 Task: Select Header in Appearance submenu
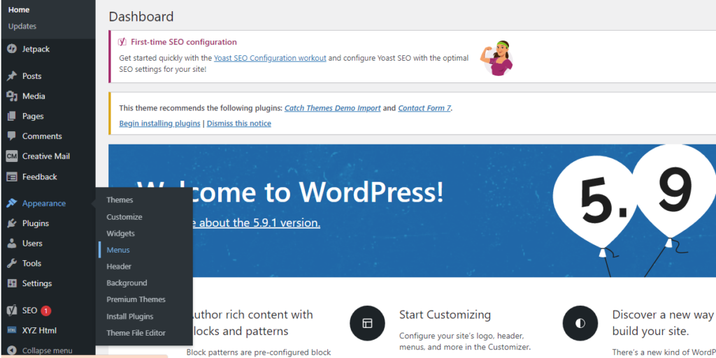(x=119, y=267)
